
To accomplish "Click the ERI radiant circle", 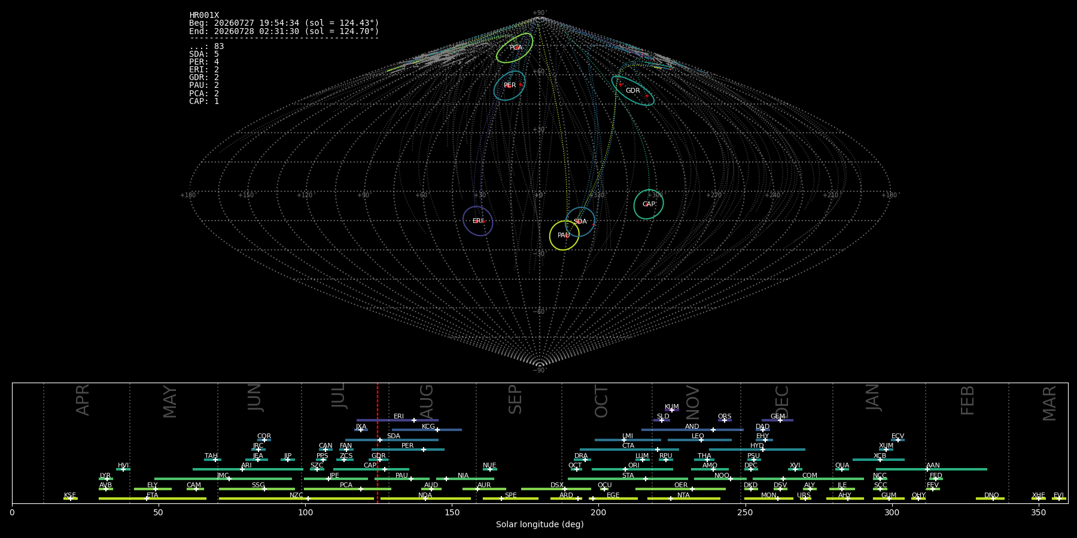I will pos(477,221).
